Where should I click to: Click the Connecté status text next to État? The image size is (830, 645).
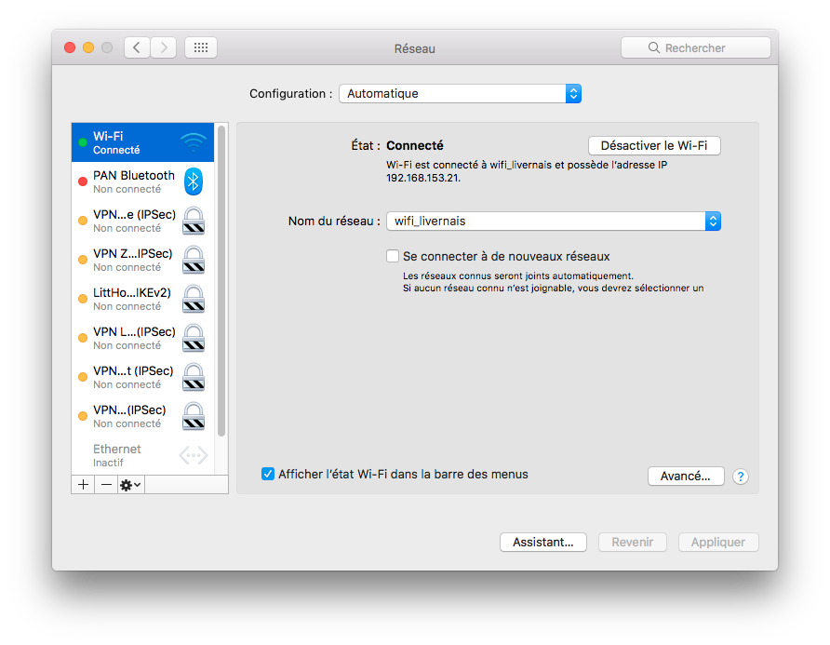(x=415, y=145)
